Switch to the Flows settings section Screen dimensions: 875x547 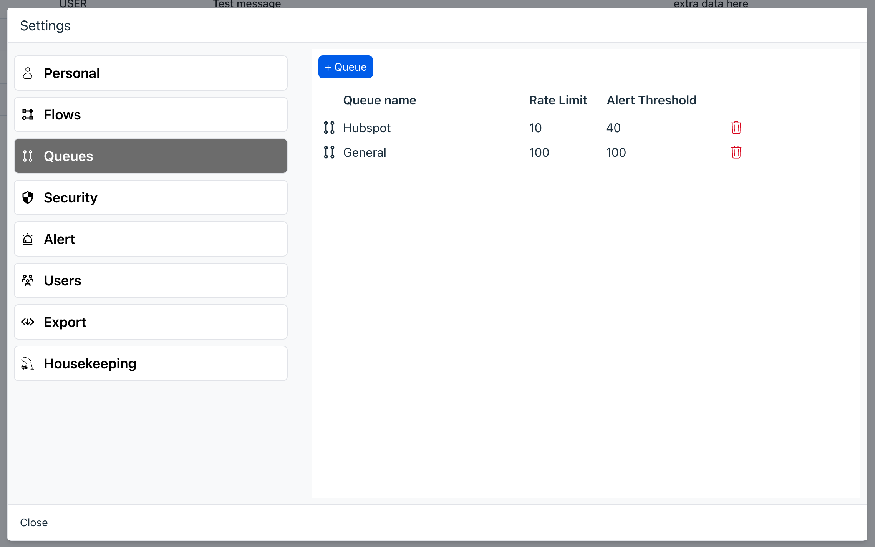click(x=151, y=114)
